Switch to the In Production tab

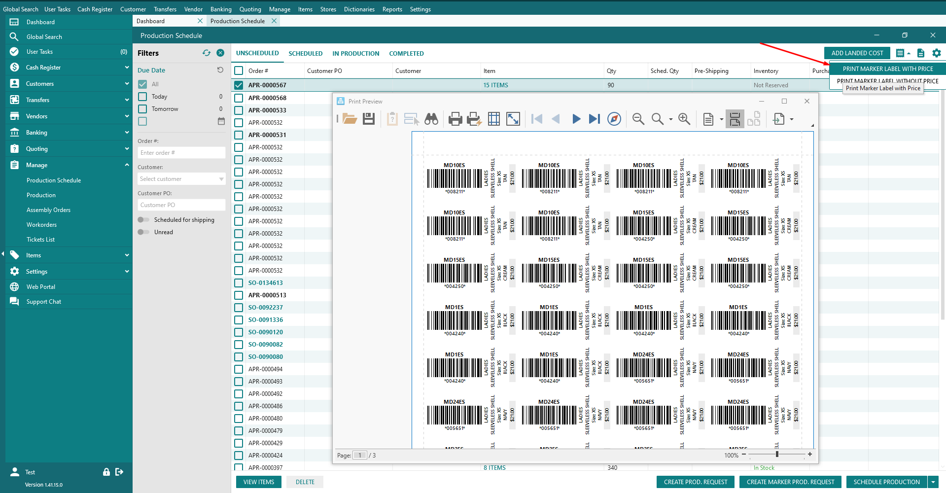[x=355, y=53]
